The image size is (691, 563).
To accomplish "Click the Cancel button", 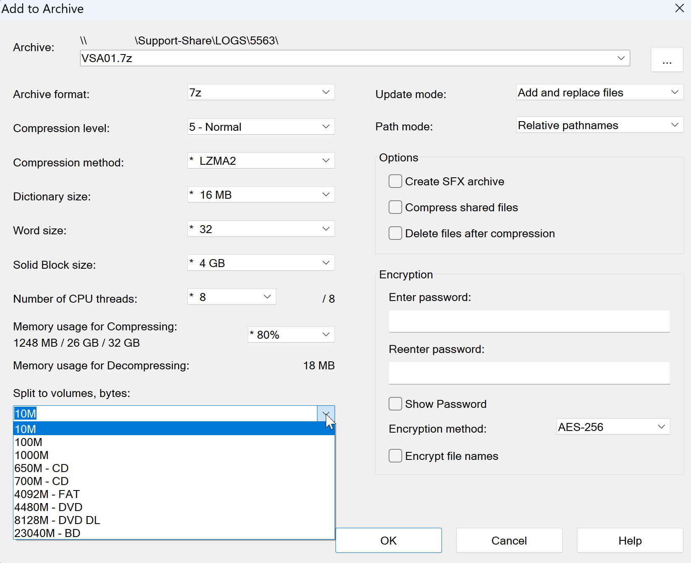I will (509, 540).
